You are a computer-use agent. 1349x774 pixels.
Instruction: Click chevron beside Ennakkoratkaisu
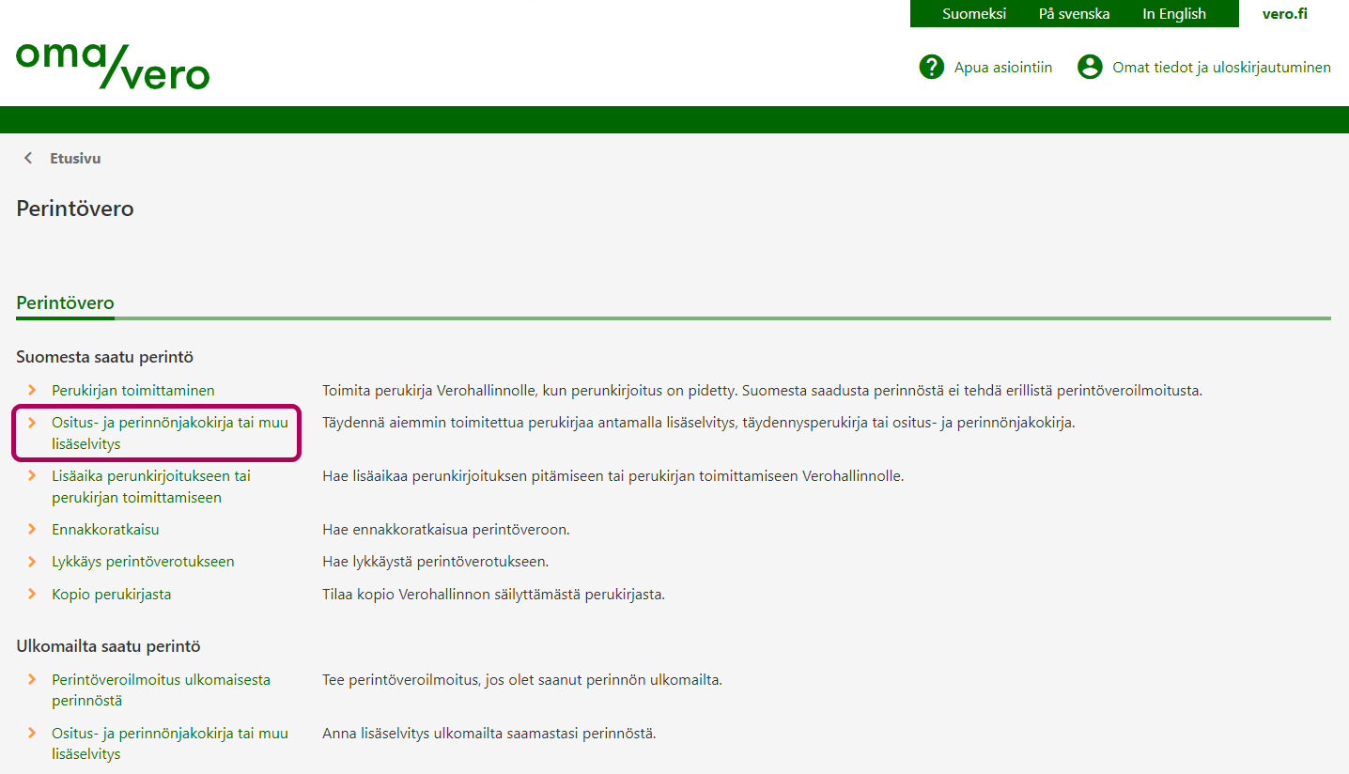pyautogui.click(x=32, y=530)
